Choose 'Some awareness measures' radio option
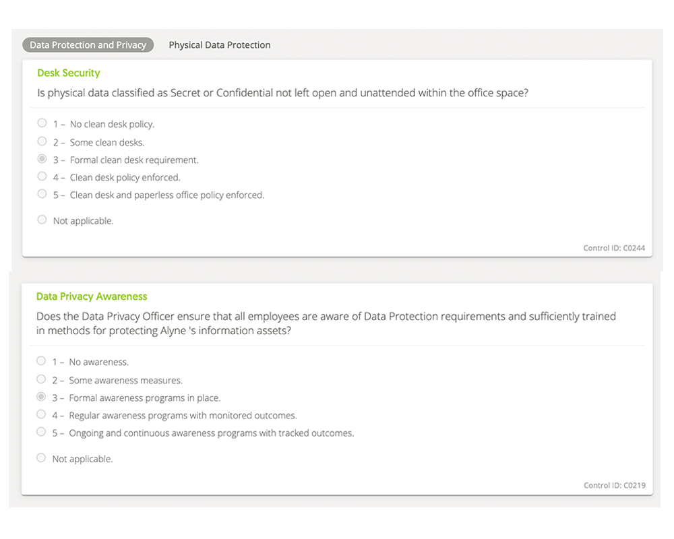The height and width of the screenshot is (539, 674). coord(41,379)
